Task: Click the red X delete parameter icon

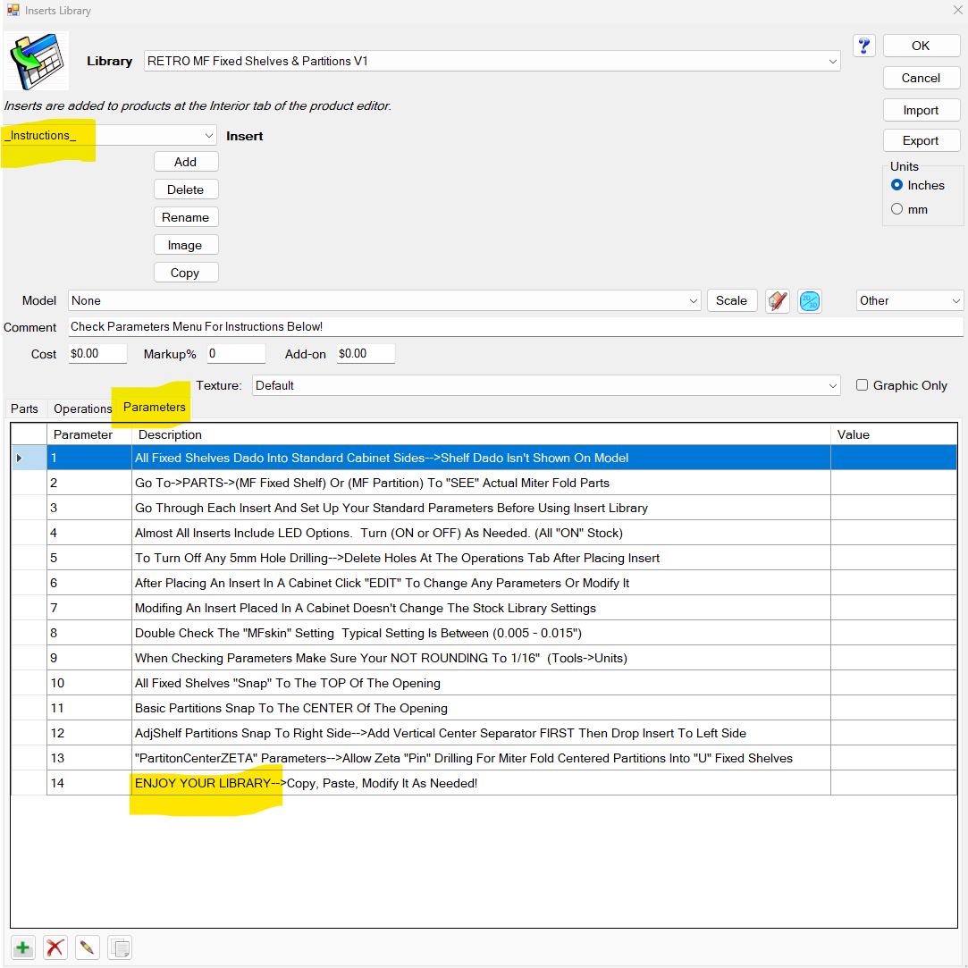Action: coord(55,947)
